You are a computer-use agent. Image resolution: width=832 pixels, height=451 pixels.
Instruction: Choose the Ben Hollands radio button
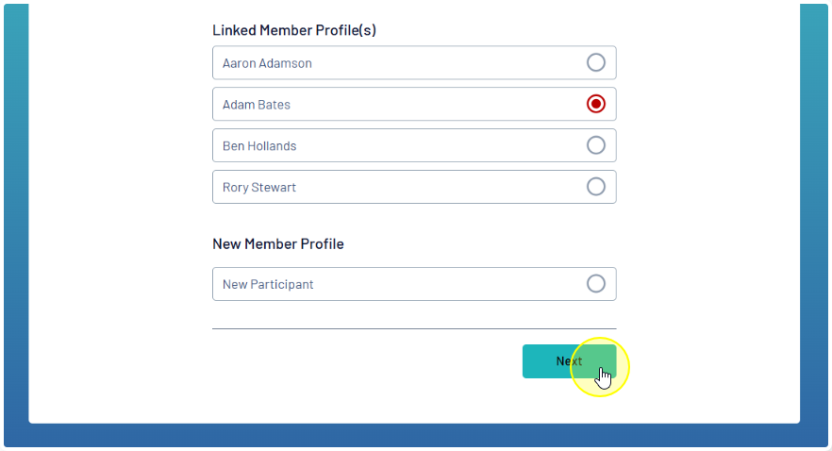(x=595, y=145)
